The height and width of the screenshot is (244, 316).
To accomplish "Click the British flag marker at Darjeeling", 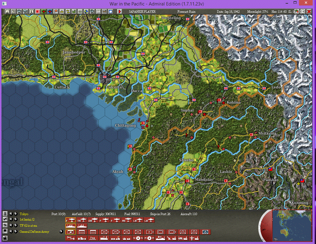I will pos(188,19).
